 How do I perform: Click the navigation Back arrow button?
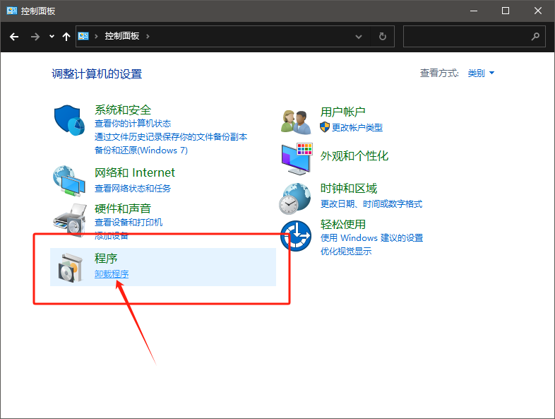14,36
